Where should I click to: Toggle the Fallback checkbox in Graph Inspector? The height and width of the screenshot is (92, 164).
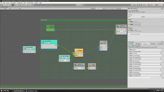click(x=142, y=15)
